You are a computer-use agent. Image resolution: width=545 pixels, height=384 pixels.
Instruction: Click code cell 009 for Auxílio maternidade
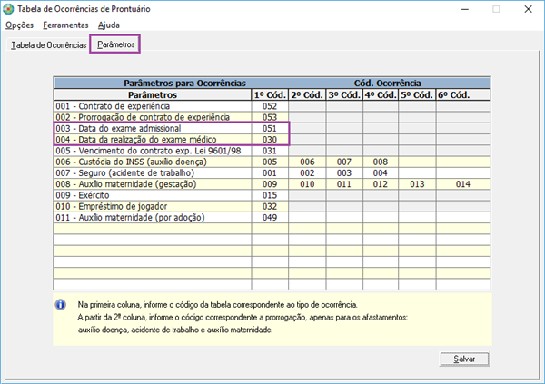(270, 184)
